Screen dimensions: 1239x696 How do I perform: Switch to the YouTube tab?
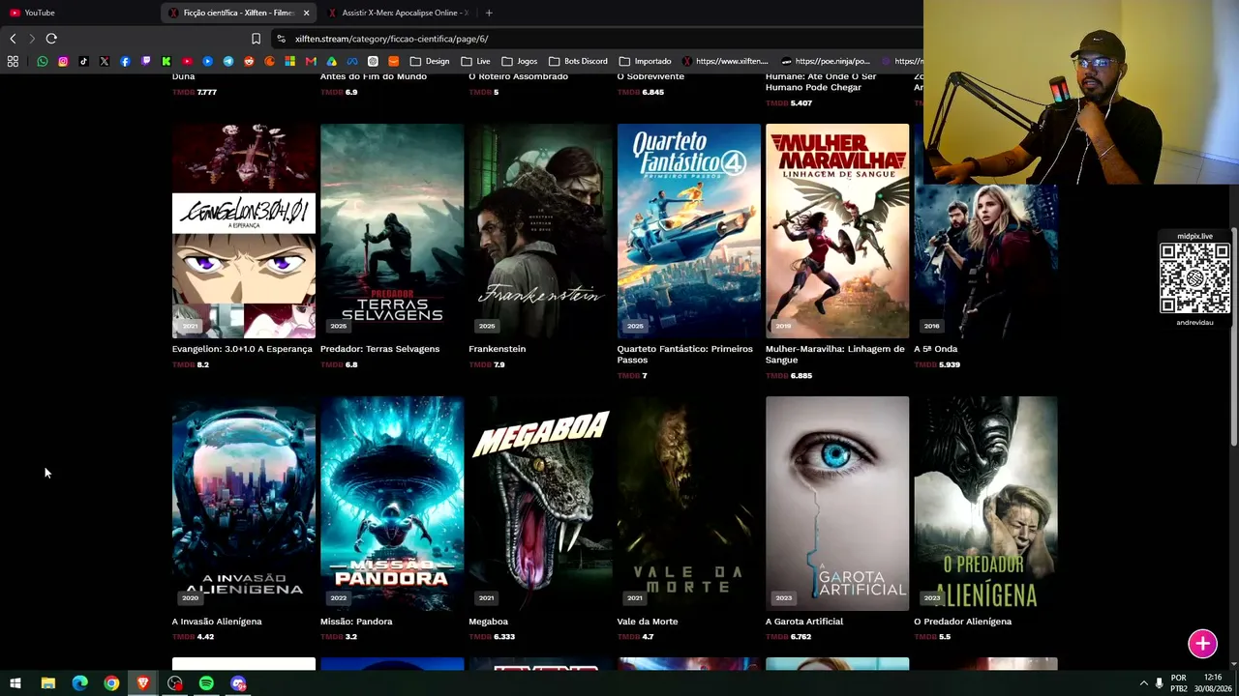77,13
